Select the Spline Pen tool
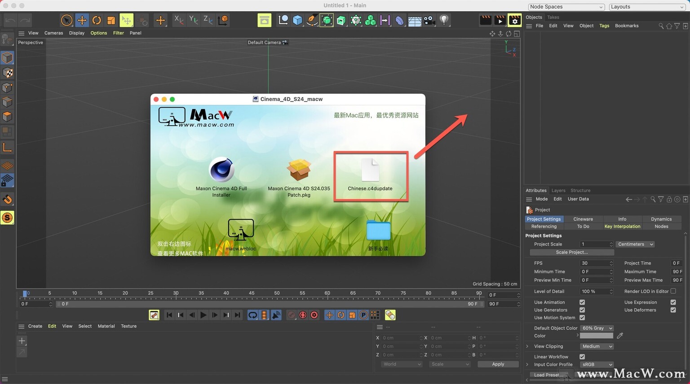The height and width of the screenshot is (384, 690). [312, 20]
